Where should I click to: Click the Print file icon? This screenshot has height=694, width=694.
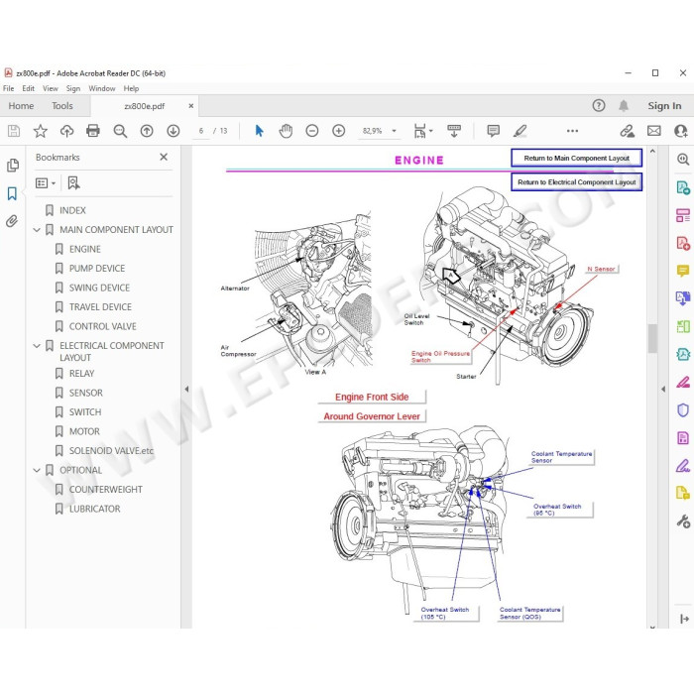pyautogui.click(x=93, y=131)
